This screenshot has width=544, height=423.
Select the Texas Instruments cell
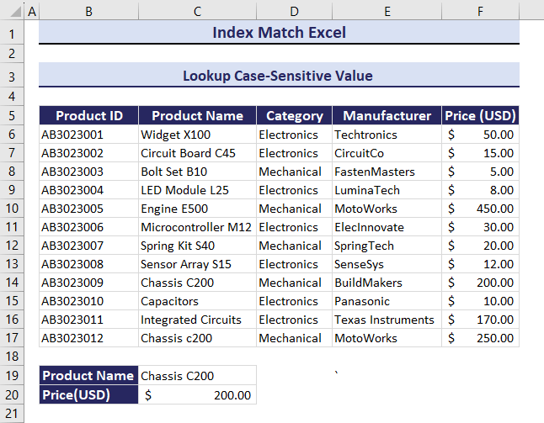coord(387,320)
